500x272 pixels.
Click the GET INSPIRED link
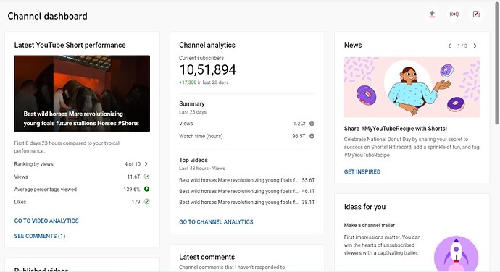tap(362, 171)
